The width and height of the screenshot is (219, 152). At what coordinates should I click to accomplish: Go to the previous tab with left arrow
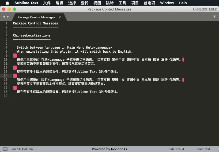4,17
